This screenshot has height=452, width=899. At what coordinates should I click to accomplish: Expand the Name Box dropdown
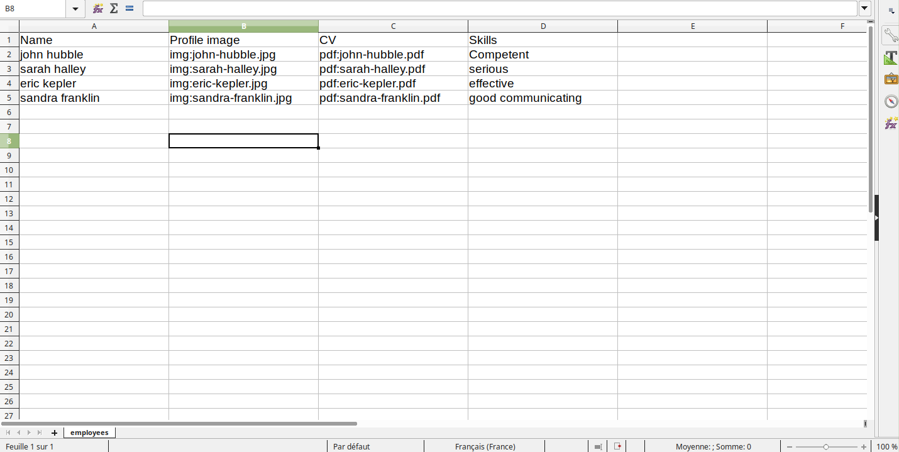tap(75, 8)
